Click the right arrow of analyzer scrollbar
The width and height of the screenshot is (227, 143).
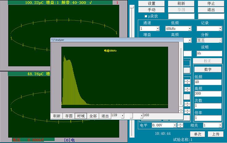pyautogui.click(x=142, y=116)
